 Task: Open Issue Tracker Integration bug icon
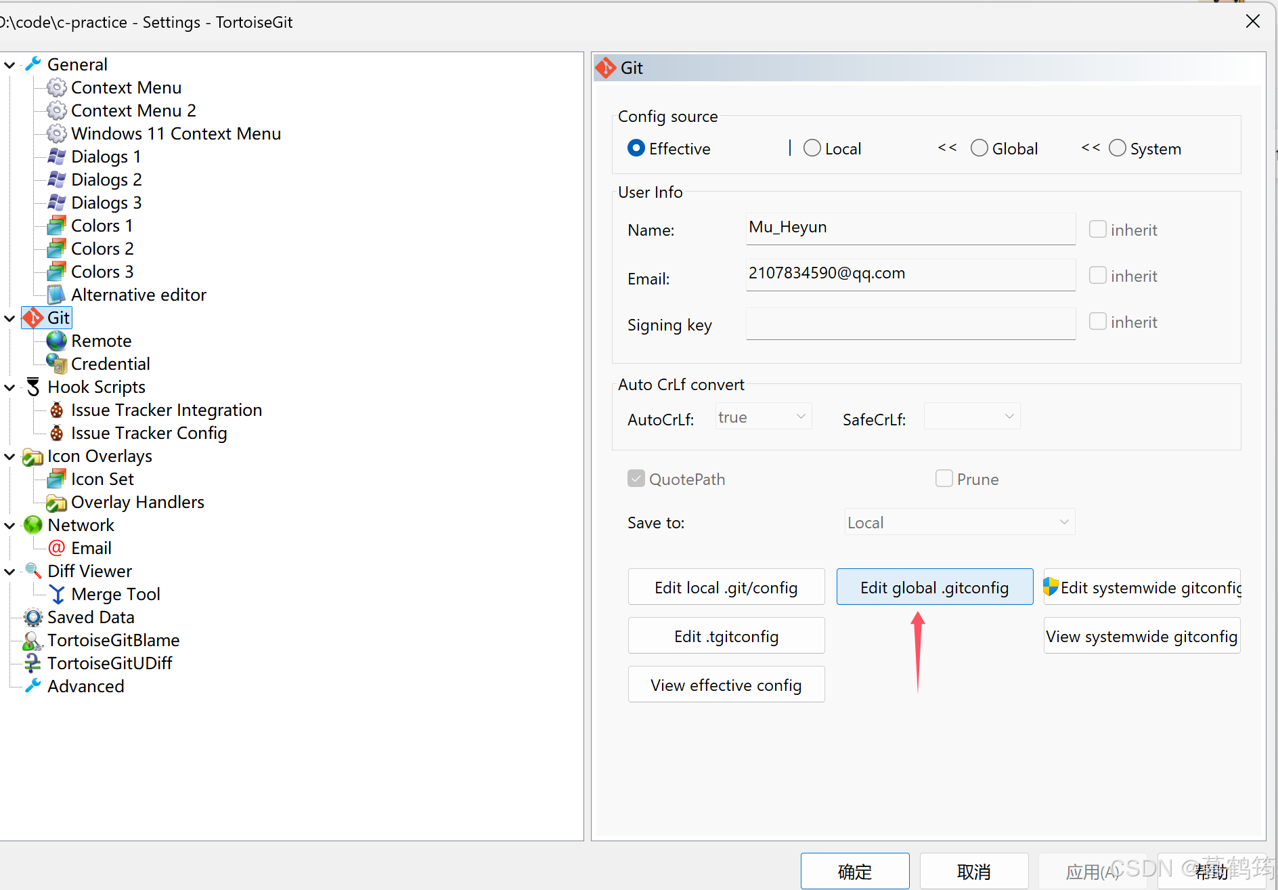(x=57, y=410)
